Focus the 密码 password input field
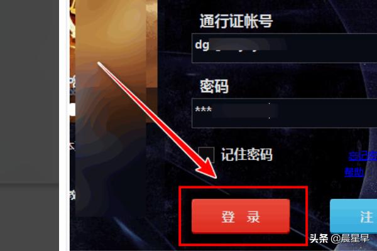The height and width of the screenshot is (251, 377). tap(284, 113)
